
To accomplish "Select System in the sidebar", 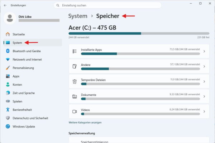I will pos(33,43).
